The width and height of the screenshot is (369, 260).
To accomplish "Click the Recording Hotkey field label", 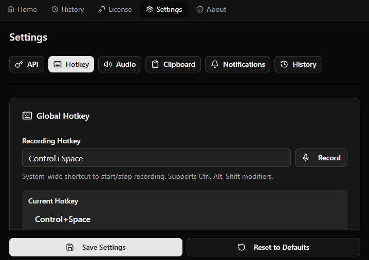I will point(51,141).
